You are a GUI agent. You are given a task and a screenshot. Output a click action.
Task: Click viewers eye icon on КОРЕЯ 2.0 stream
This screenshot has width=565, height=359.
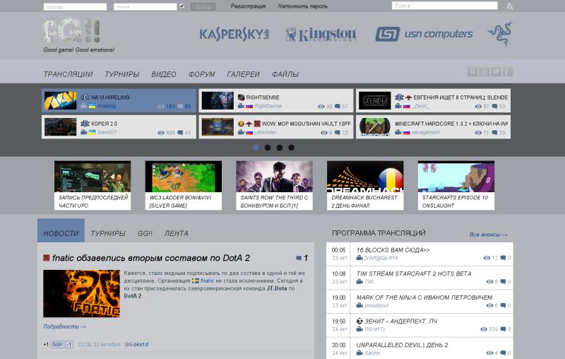coord(161,133)
